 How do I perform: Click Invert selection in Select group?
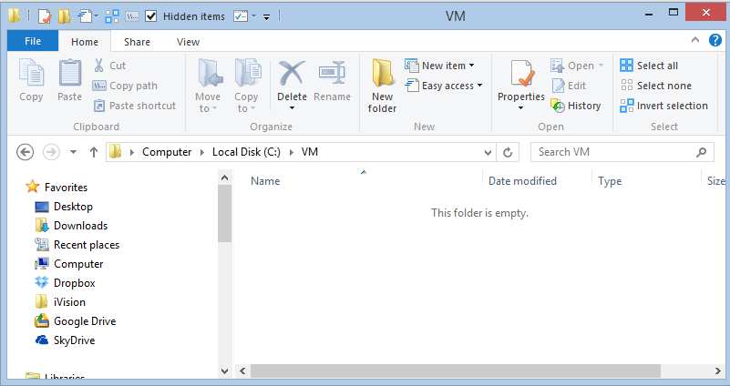click(x=663, y=106)
